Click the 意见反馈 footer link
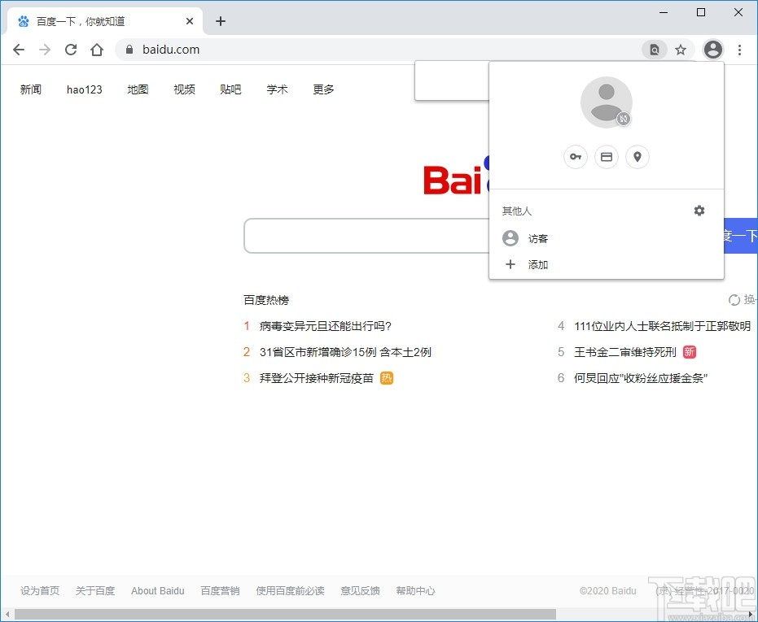 (x=360, y=590)
